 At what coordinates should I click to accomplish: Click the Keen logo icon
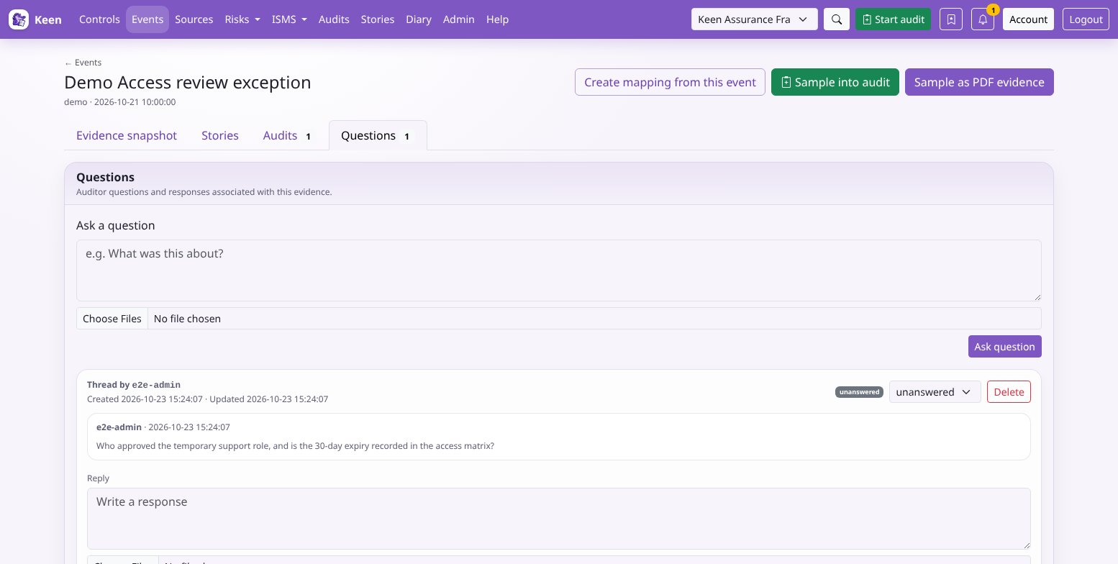tap(19, 19)
